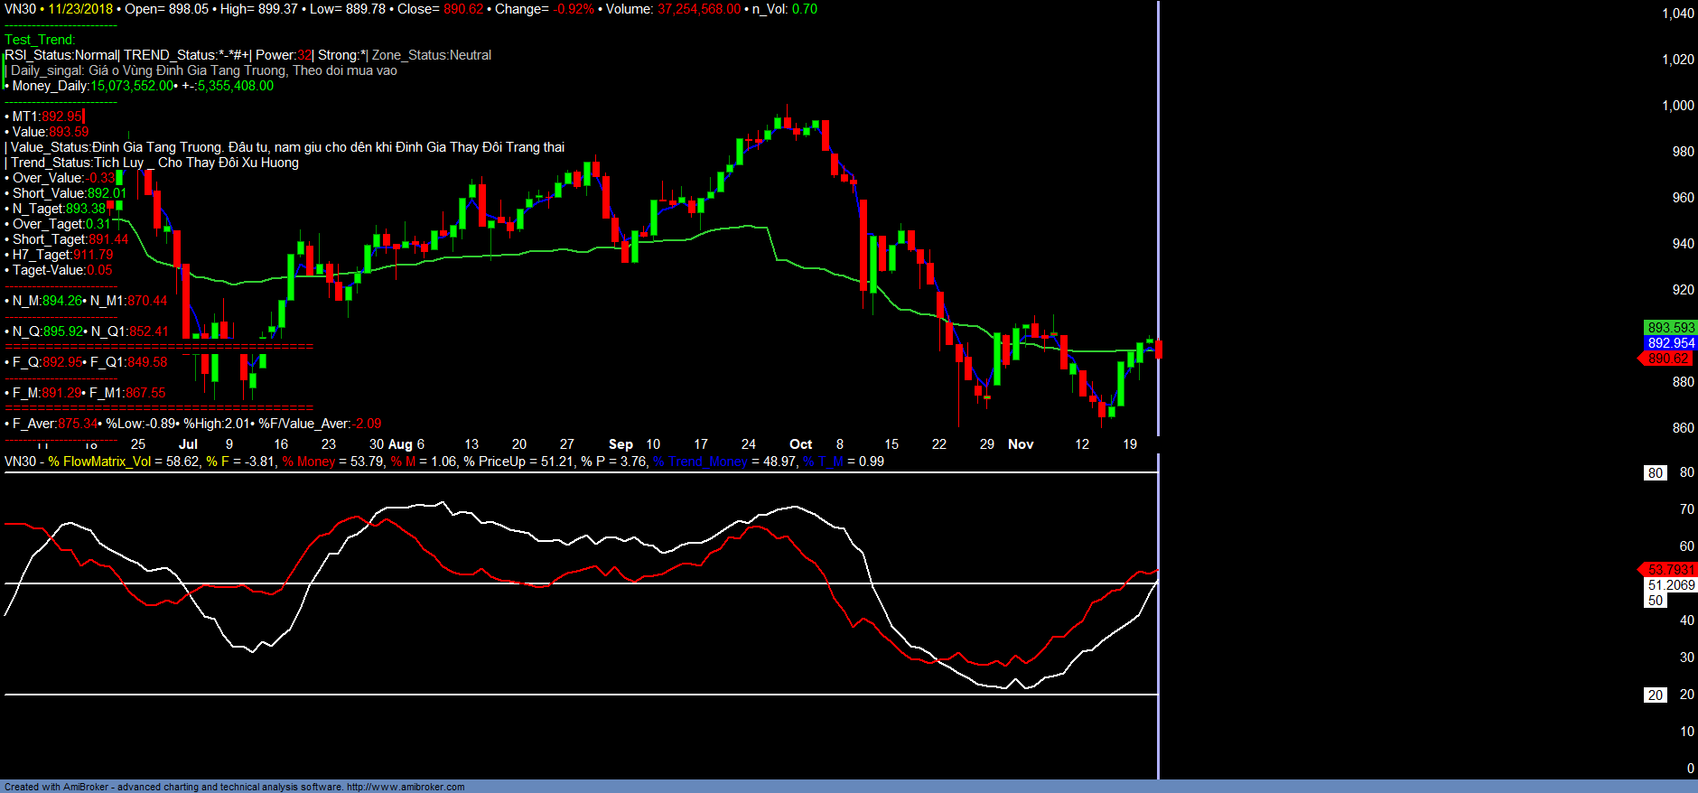
Task: Click the red 53.7931 indicator value tag
Action: [x=1670, y=569]
